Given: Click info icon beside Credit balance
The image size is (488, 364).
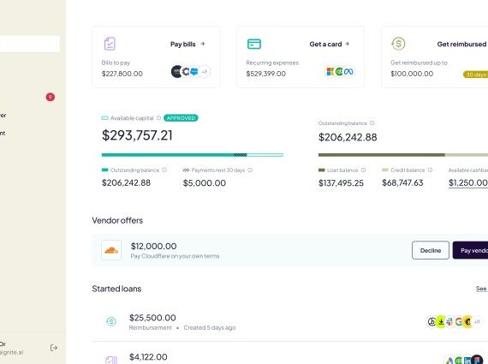Looking at the screenshot, I should [x=430, y=170].
